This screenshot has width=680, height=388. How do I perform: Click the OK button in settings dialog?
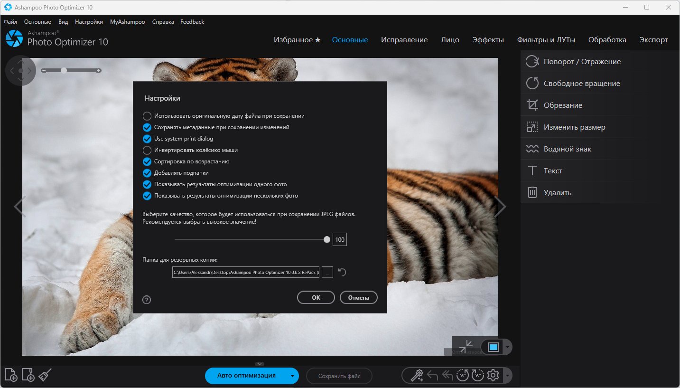tap(316, 297)
